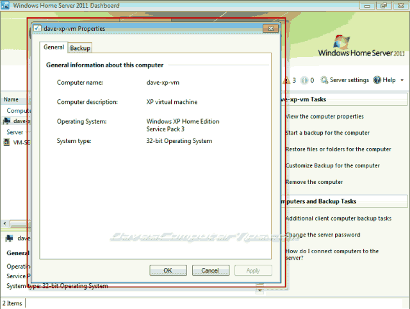The height and width of the screenshot is (309, 410).
Task: Open Additional client computer backup tasks
Action: (x=338, y=219)
